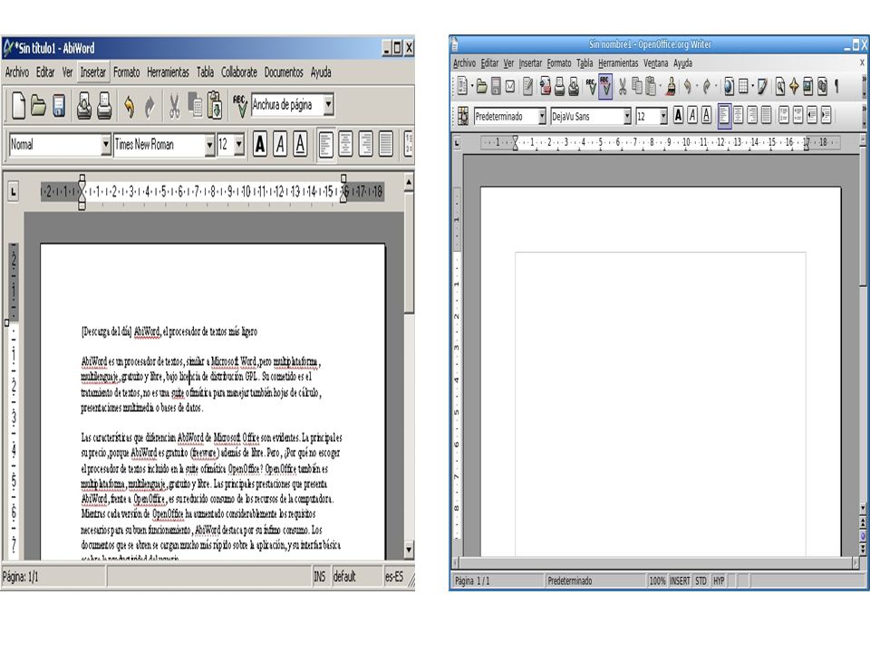Open the Anchura de página zoom dropdown

coord(328,104)
